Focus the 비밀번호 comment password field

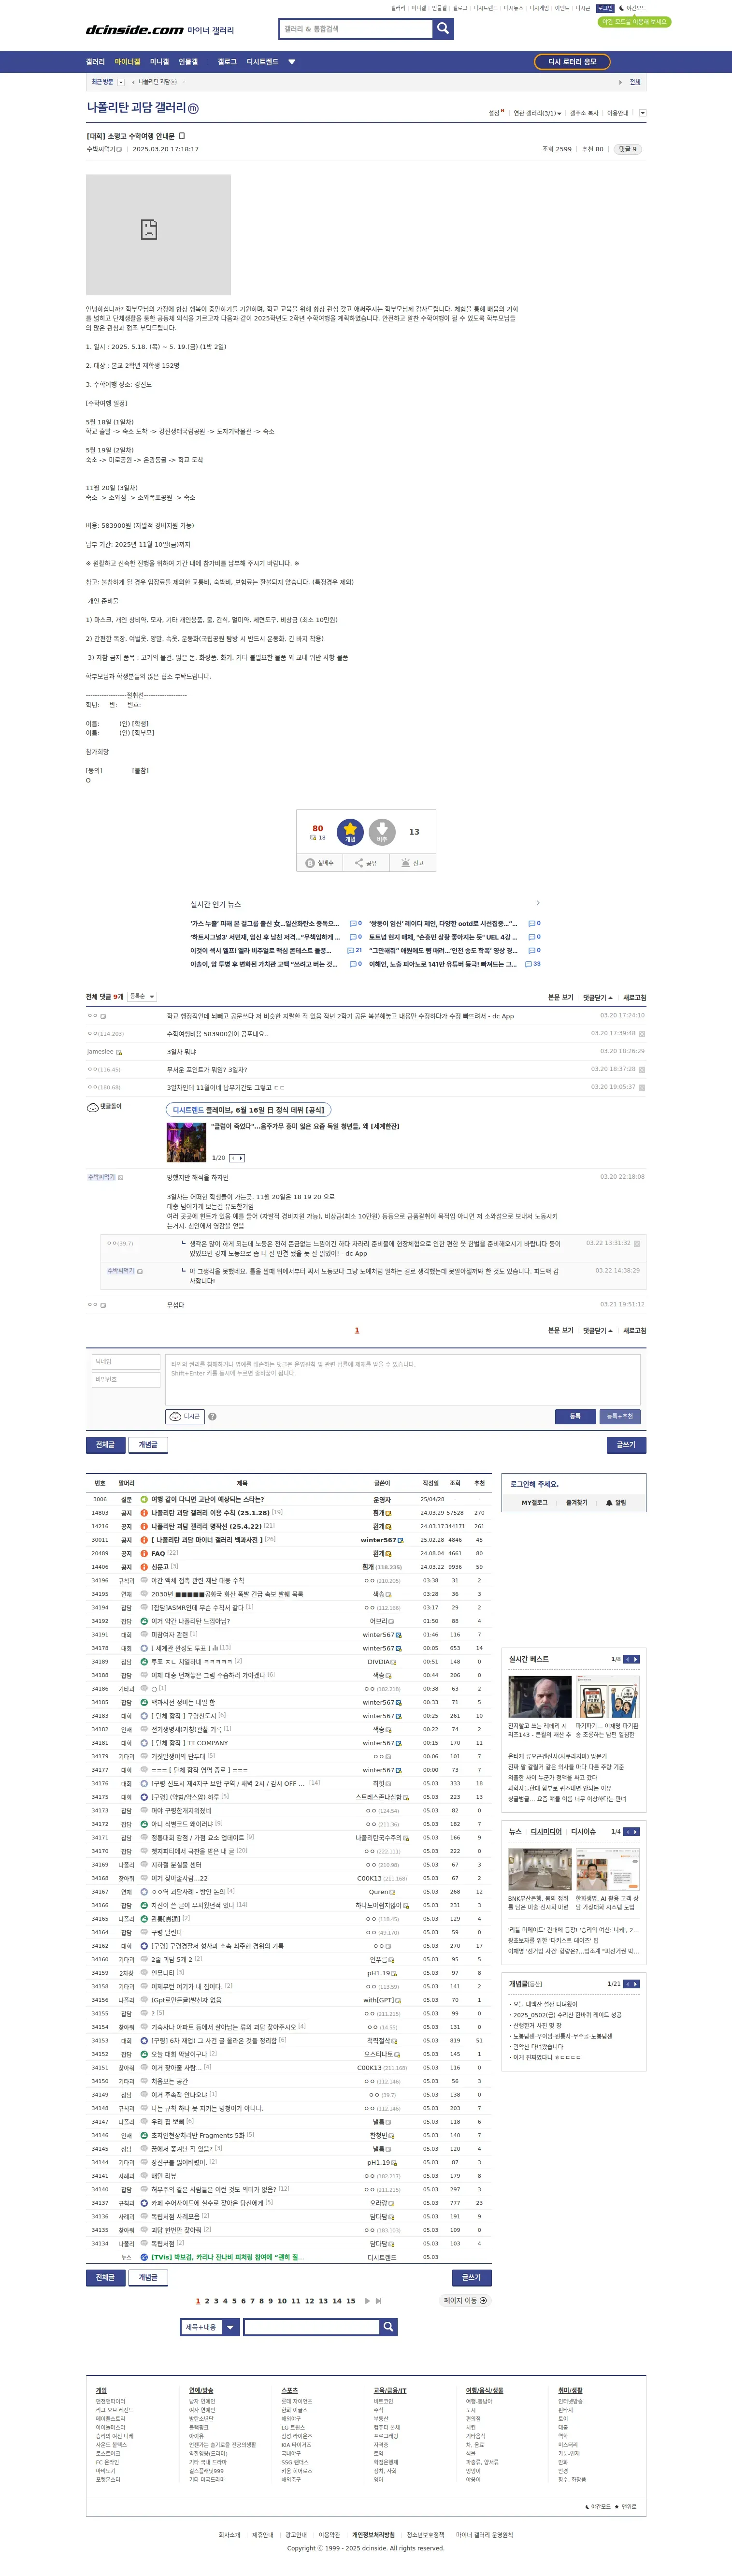125,1380
